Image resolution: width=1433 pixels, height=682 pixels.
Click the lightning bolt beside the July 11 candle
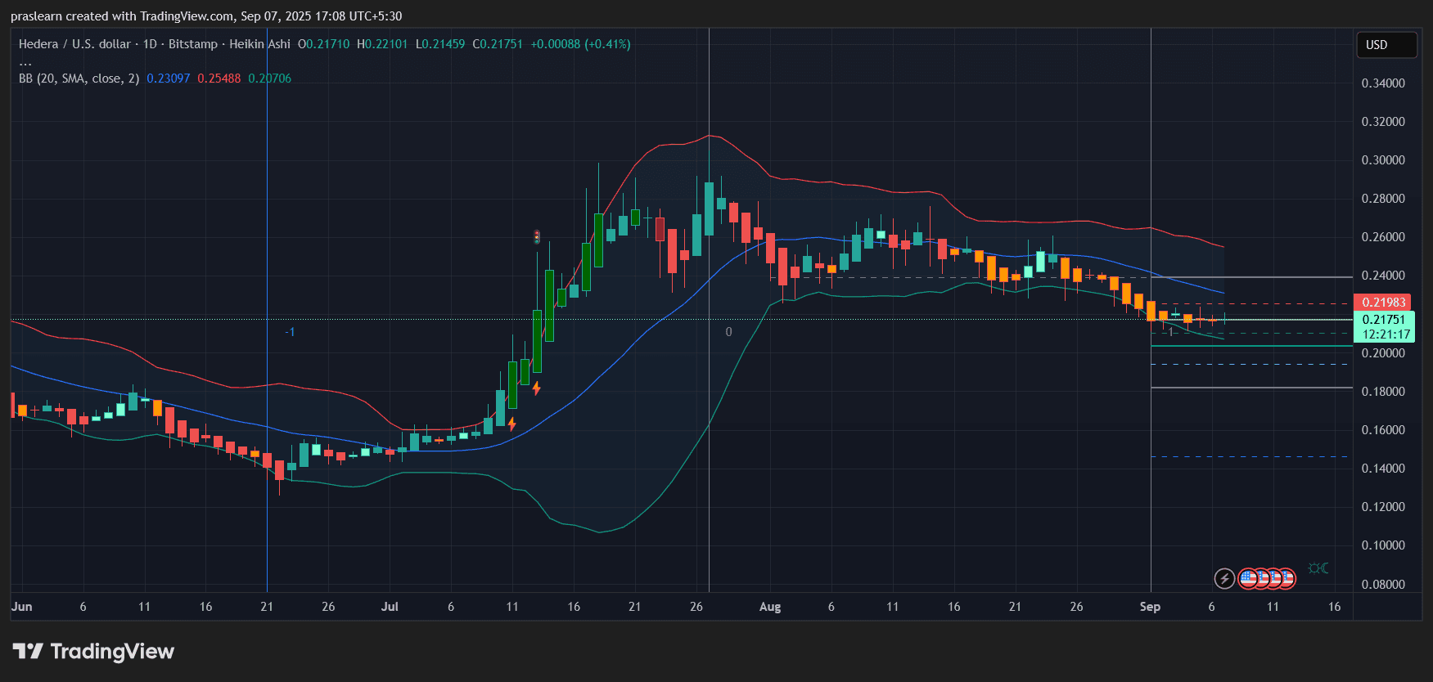pos(512,424)
